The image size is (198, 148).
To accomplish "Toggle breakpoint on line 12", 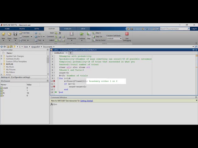I will tap(54, 87).
